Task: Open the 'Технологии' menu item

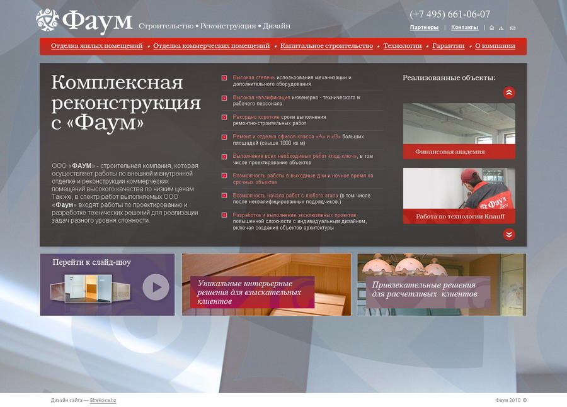Action: click(x=403, y=46)
